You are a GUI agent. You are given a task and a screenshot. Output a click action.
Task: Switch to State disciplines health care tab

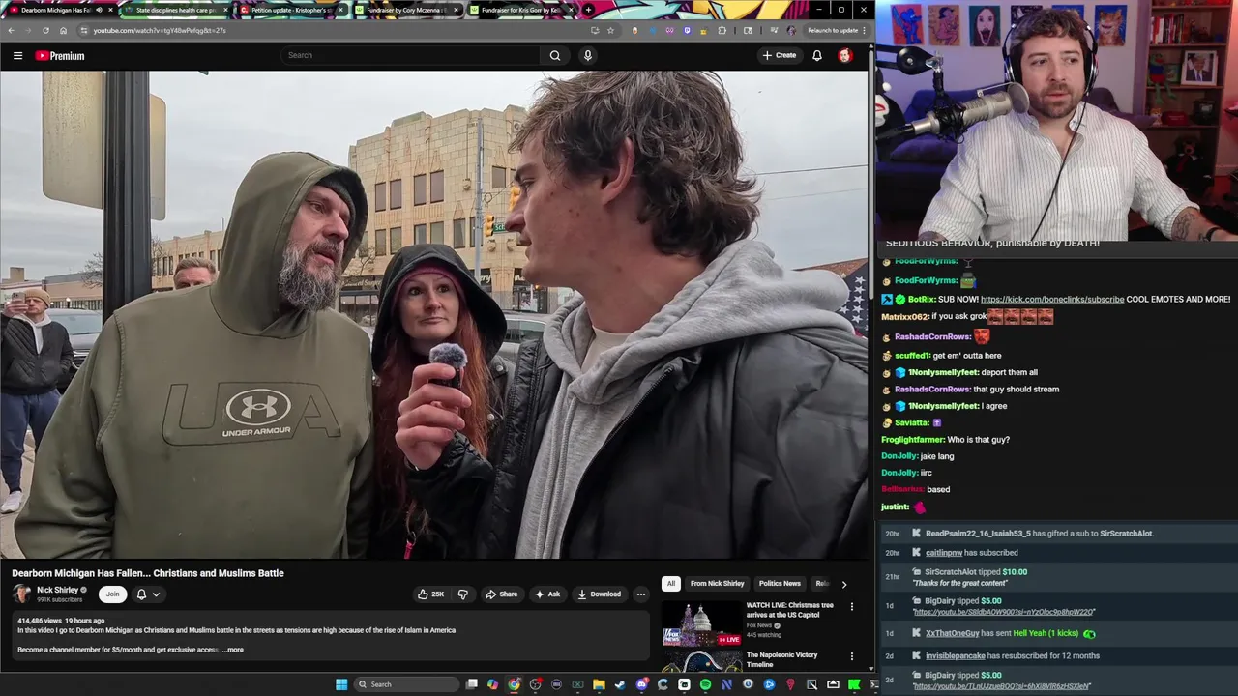(174, 10)
